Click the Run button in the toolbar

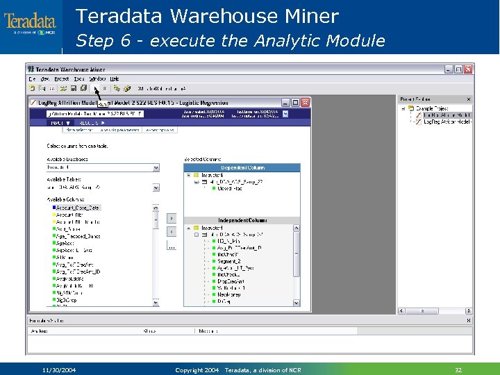coord(95,89)
